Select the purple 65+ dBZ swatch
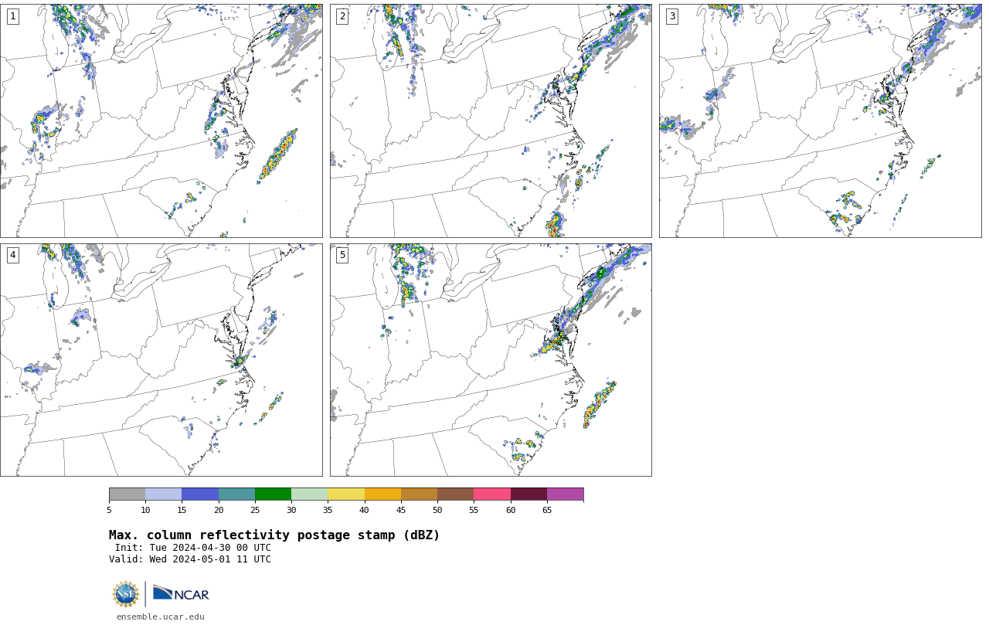Viewport: 989px width, 625px height. coord(565,494)
